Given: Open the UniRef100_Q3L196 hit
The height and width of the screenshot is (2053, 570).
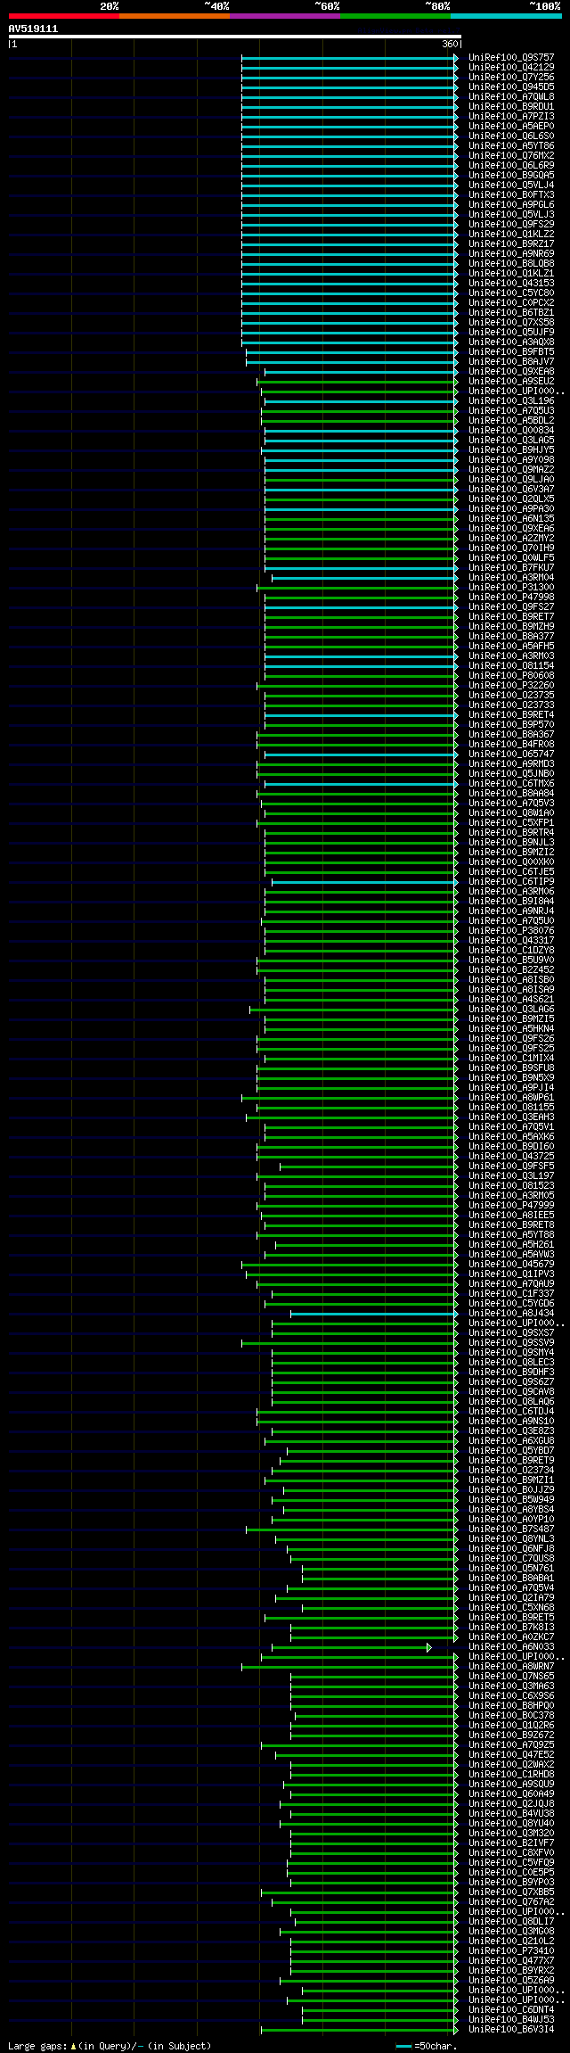Looking at the screenshot, I should point(511,400).
